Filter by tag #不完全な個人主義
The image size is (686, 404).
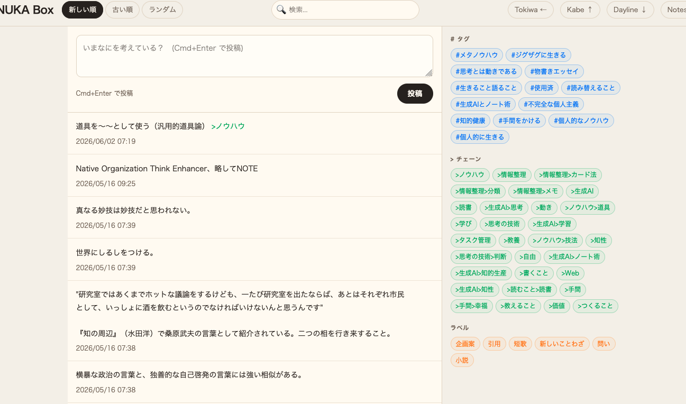pyautogui.click(x=551, y=104)
